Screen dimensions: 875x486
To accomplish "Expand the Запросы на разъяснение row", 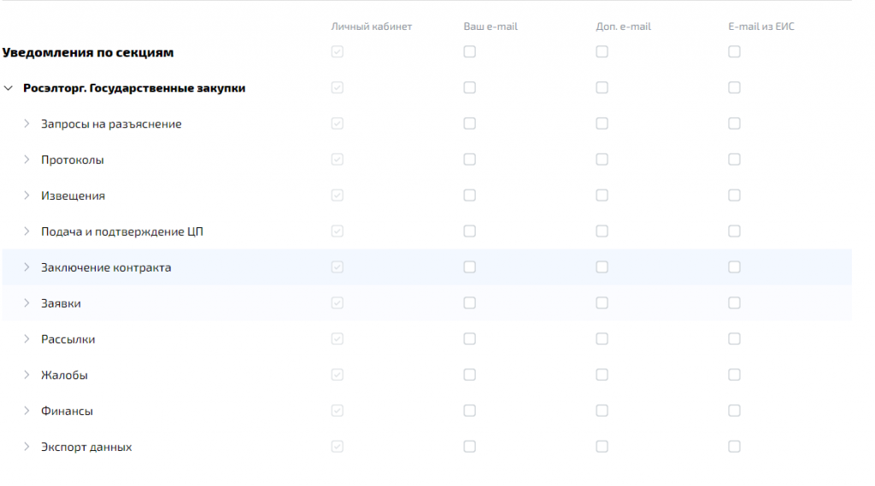I will tap(26, 124).
